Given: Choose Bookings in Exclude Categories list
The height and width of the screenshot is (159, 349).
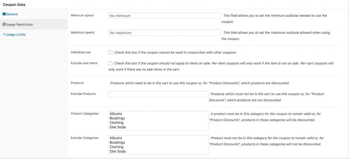Looking at the screenshot, I should [117, 143].
